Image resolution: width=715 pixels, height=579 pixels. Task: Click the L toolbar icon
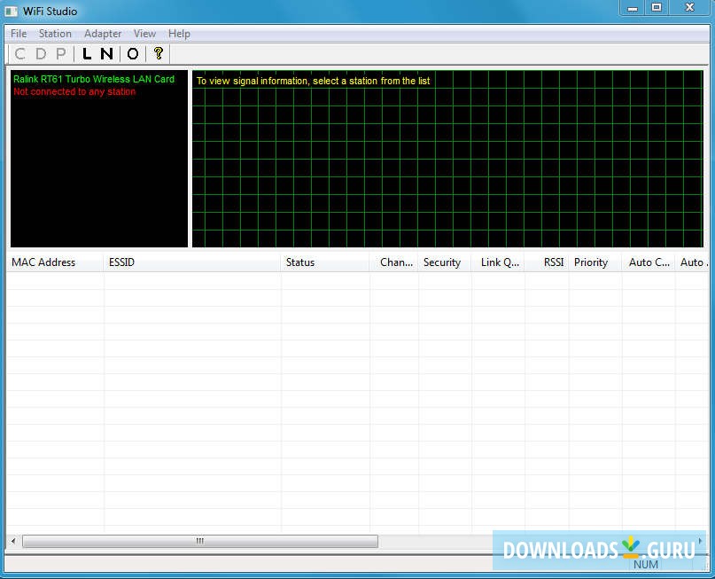87,54
